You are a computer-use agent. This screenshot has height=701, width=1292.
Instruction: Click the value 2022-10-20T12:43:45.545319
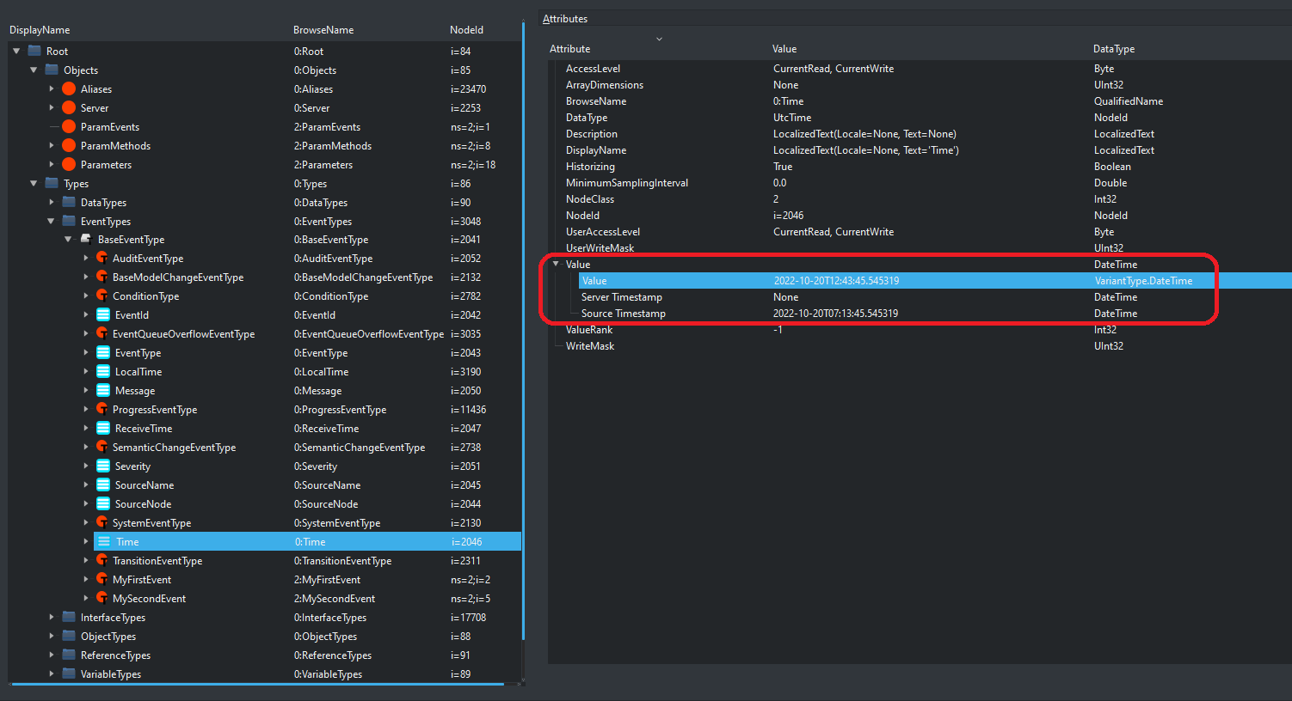click(x=836, y=281)
